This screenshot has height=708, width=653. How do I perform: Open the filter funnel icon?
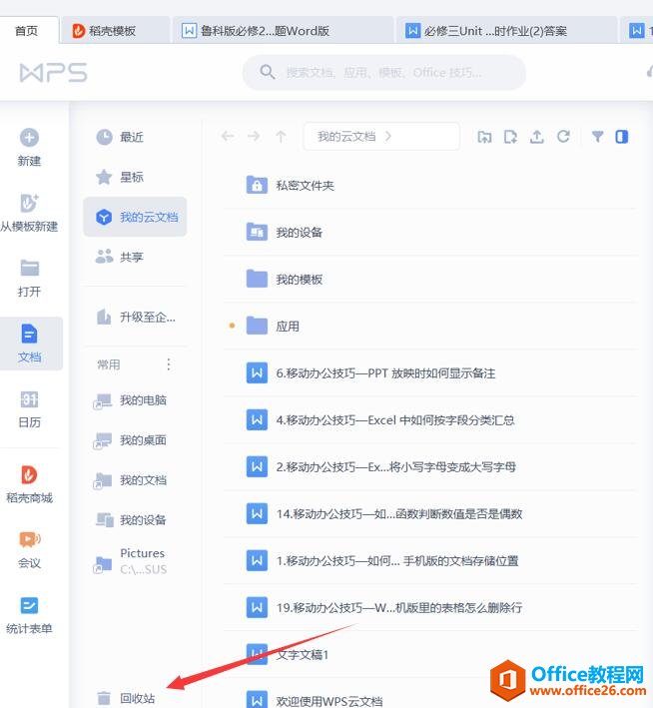click(x=597, y=137)
